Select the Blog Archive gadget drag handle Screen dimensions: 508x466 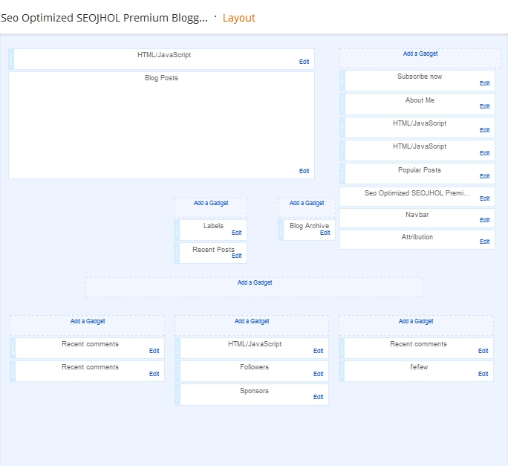pyautogui.click(x=281, y=230)
